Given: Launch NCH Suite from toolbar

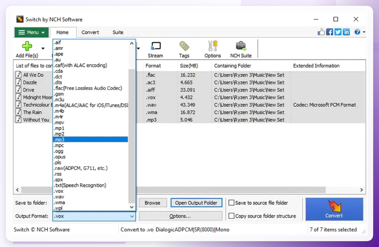Looking at the screenshot, I should point(241,49).
